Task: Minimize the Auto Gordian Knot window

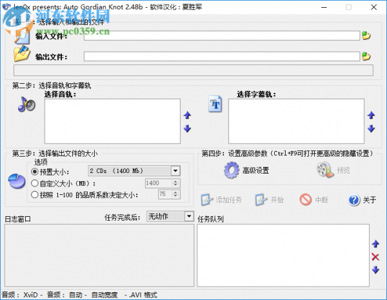Action: [324, 7]
